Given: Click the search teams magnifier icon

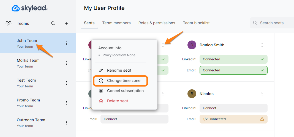Looking at the screenshot, I should (53, 23).
